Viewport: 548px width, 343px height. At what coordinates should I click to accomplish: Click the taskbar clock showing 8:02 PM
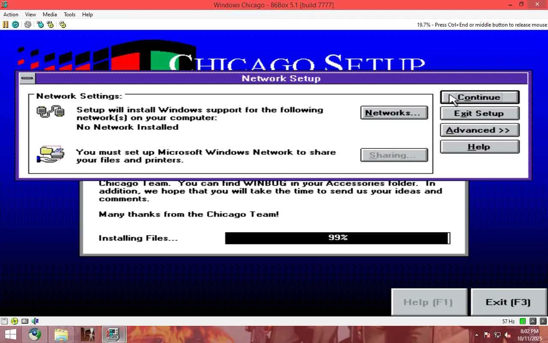[x=530, y=335]
